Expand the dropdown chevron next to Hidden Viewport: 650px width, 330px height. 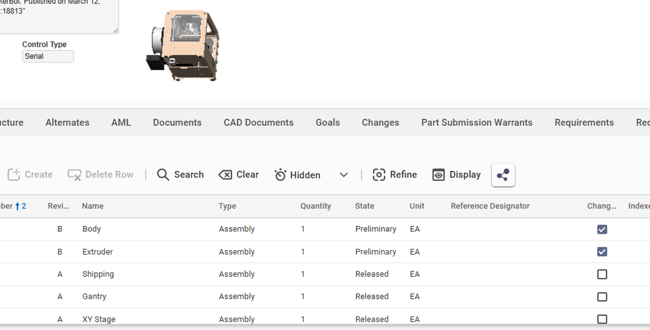[x=344, y=175]
